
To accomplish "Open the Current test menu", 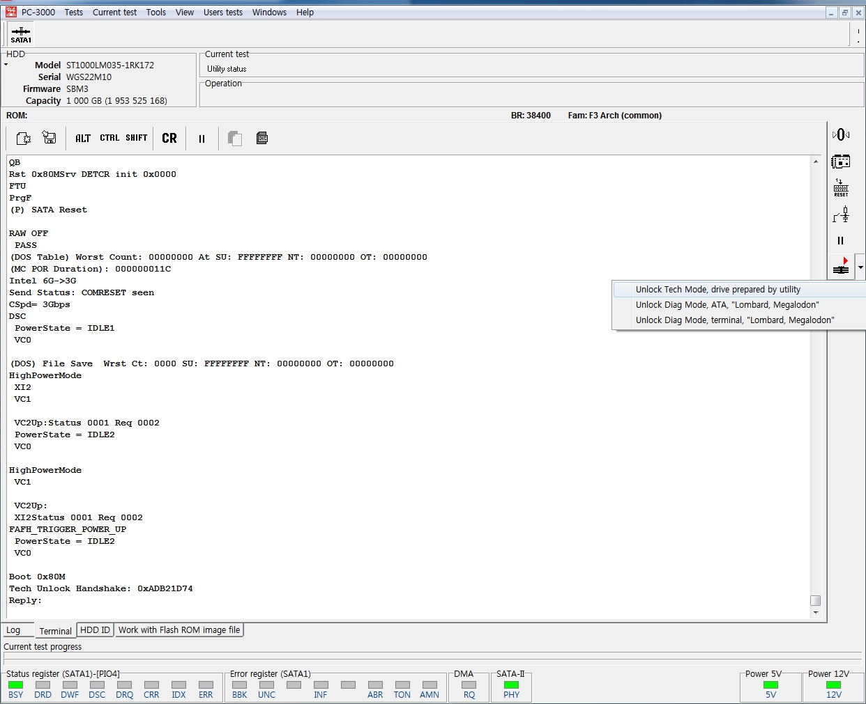I will pyautogui.click(x=114, y=13).
